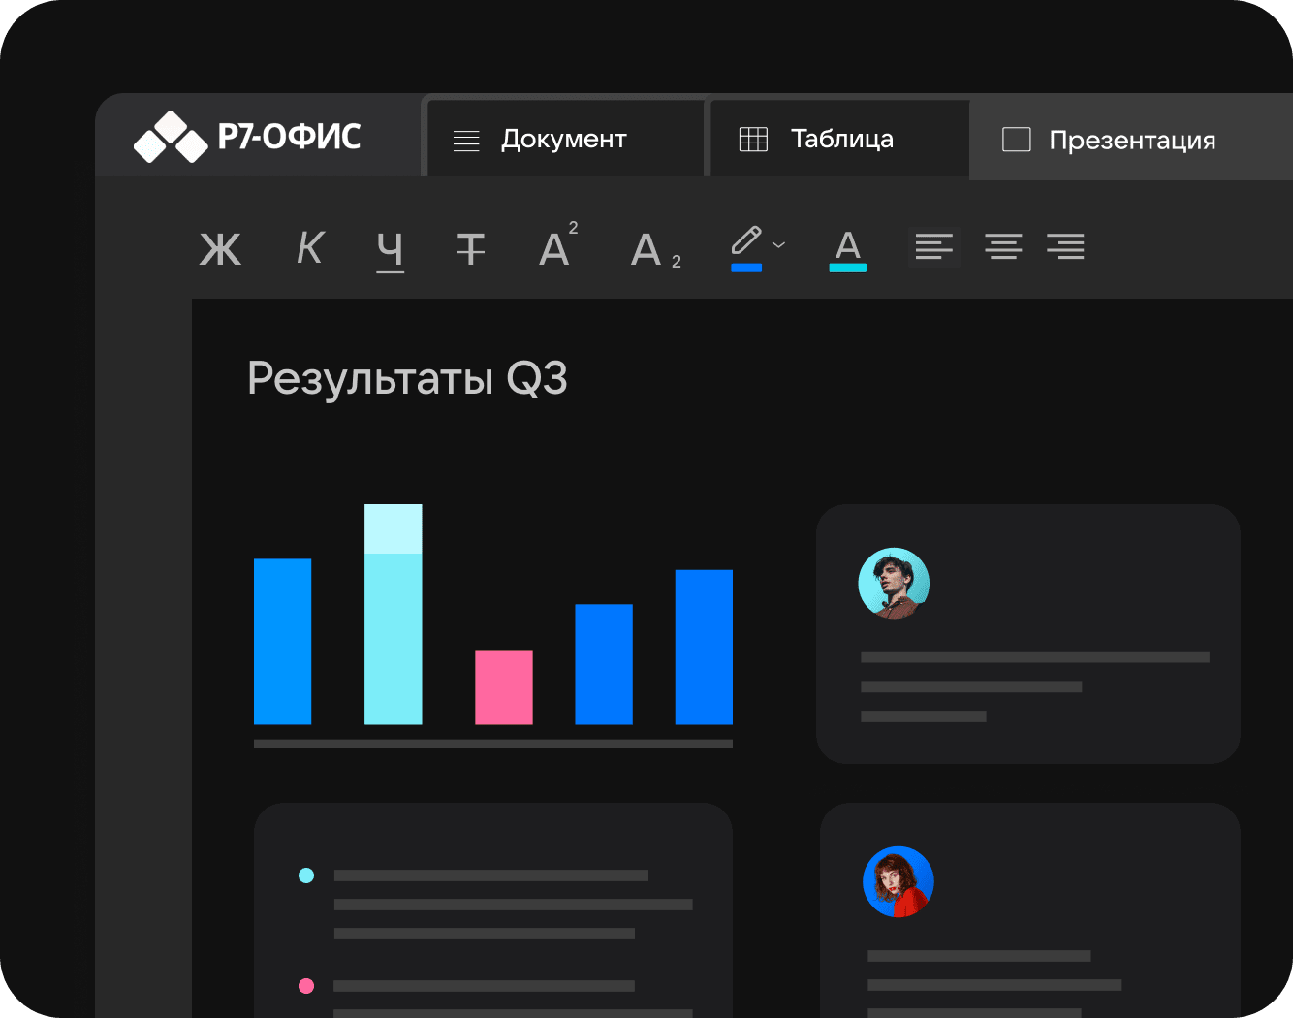Apply strikethrough formatting

[x=471, y=249]
